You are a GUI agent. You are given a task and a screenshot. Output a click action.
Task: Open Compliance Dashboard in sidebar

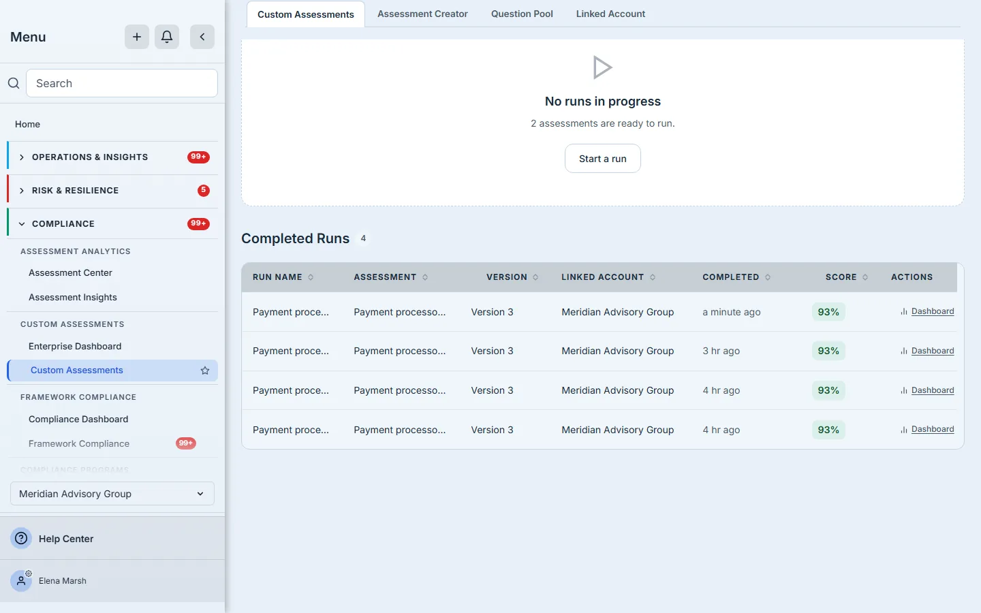[78, 419]
